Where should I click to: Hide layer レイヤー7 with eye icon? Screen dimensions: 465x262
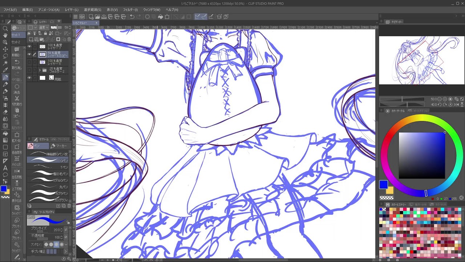pos(29,47)
